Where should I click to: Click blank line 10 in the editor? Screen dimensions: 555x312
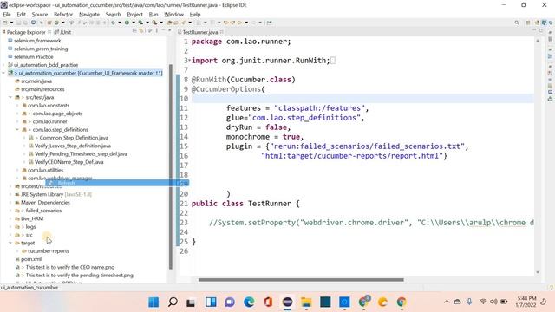click(362, 99)
